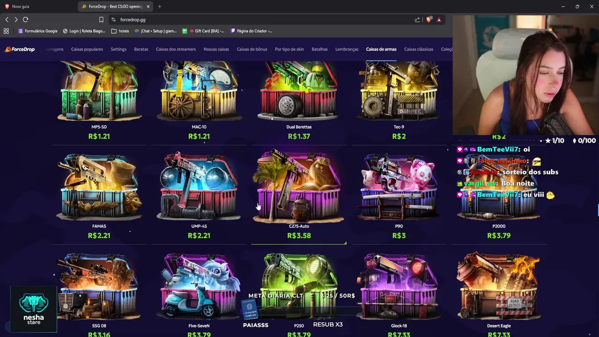Screen dimensions: 599x337
Task: Open Página do Criador bookmark
Action: point(251,31)
